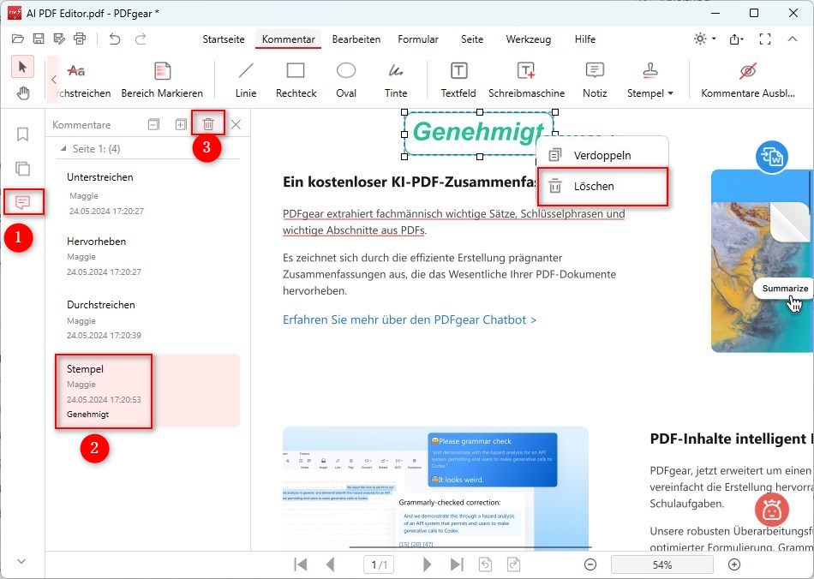The height and width of the screenshot is (579, 814).
Task: Delete comment with the trash icon
Action: 208,124
